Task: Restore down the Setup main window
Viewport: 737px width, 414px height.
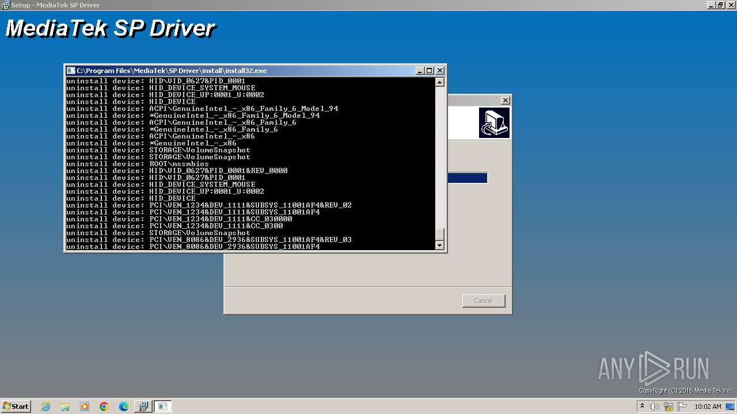Action: [x=720, y=5]
